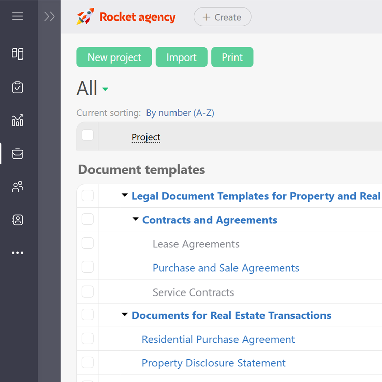Open the people/team icon
The width and height of the screenshot is (382, 382).
(x=17, y=187)
